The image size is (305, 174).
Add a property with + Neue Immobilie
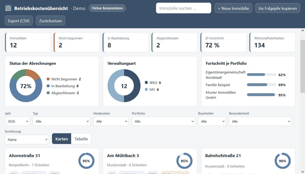[x=233, y=8]
